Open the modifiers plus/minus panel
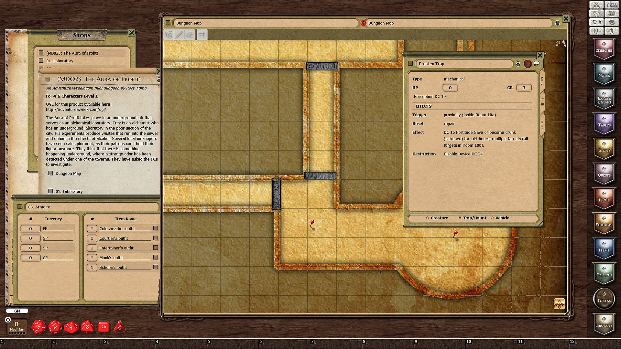621x349 pixels. coord(597,31)
